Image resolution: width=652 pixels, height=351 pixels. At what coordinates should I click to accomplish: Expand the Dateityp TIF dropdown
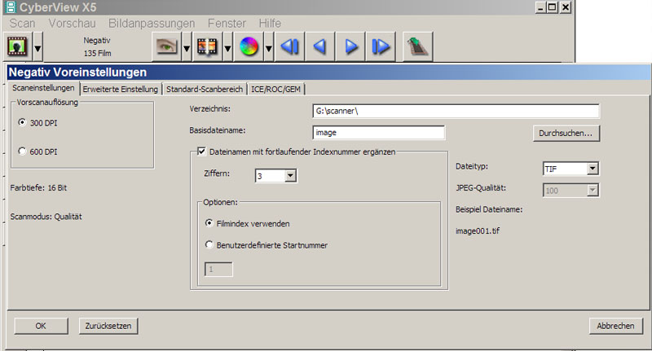click(x=593, y=169)
